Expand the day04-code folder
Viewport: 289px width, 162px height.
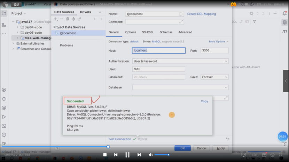17,27
